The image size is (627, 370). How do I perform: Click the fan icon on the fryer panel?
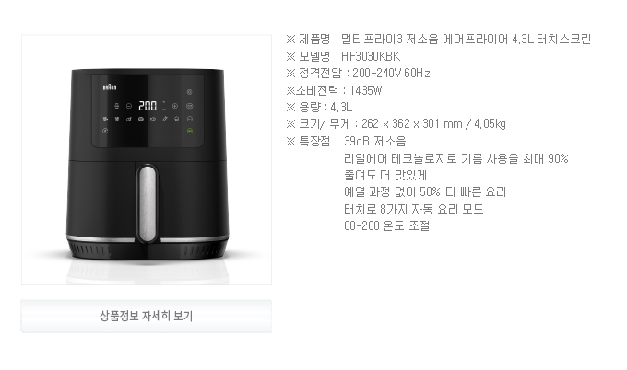pos(190,92)
